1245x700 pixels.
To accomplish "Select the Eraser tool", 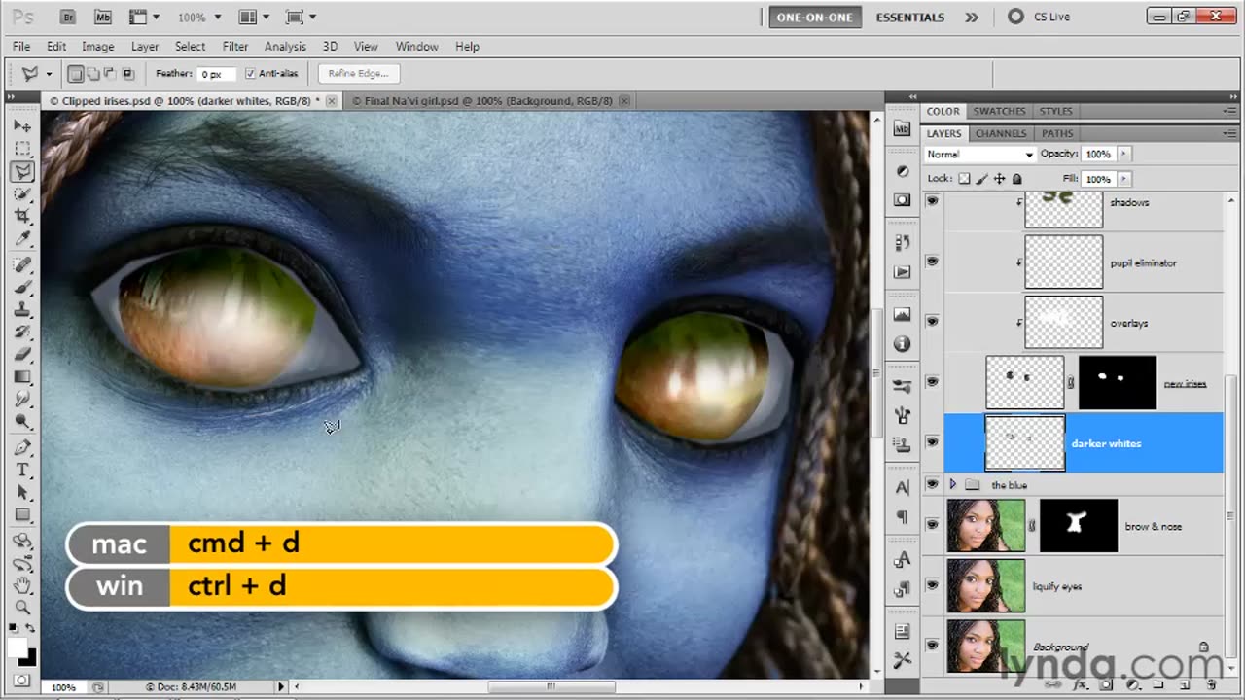I will pos(22,355).
